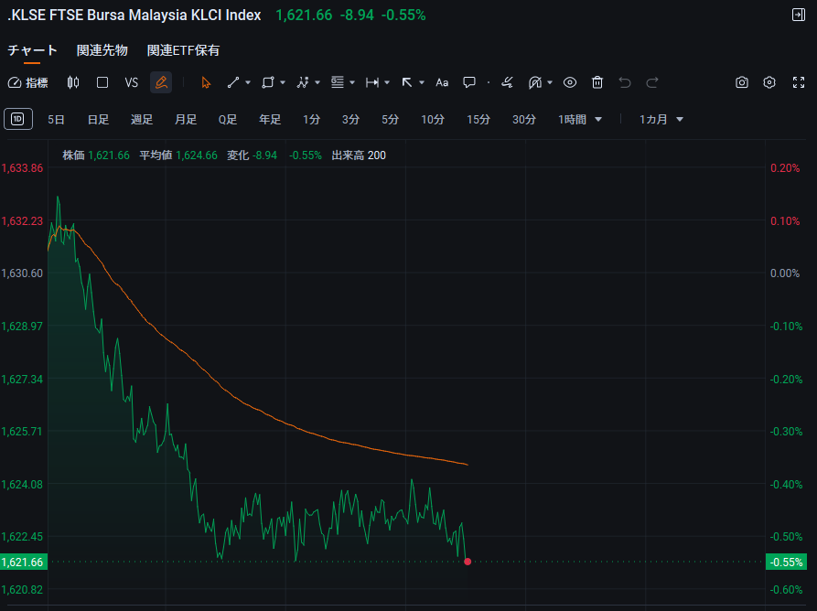Open the 1時間 interval dropdown
Viewport: 817px width, 611px height.
point(580,119)
